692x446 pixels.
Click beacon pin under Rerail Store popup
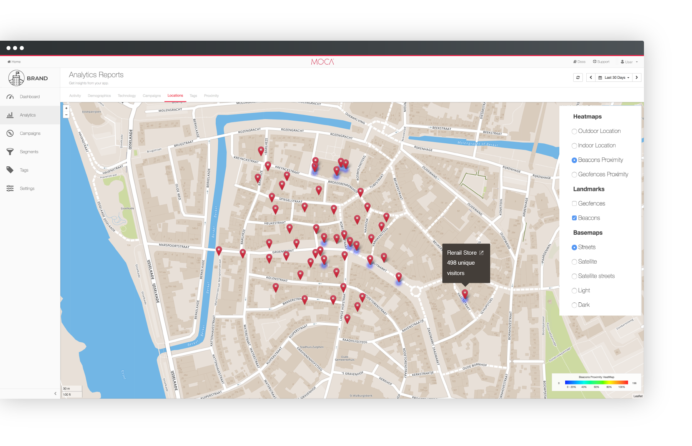pos(465,294)
